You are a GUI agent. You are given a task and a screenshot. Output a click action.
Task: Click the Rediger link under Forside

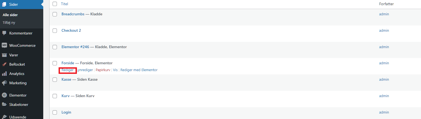pyautogui.click(x=68, y=70)
